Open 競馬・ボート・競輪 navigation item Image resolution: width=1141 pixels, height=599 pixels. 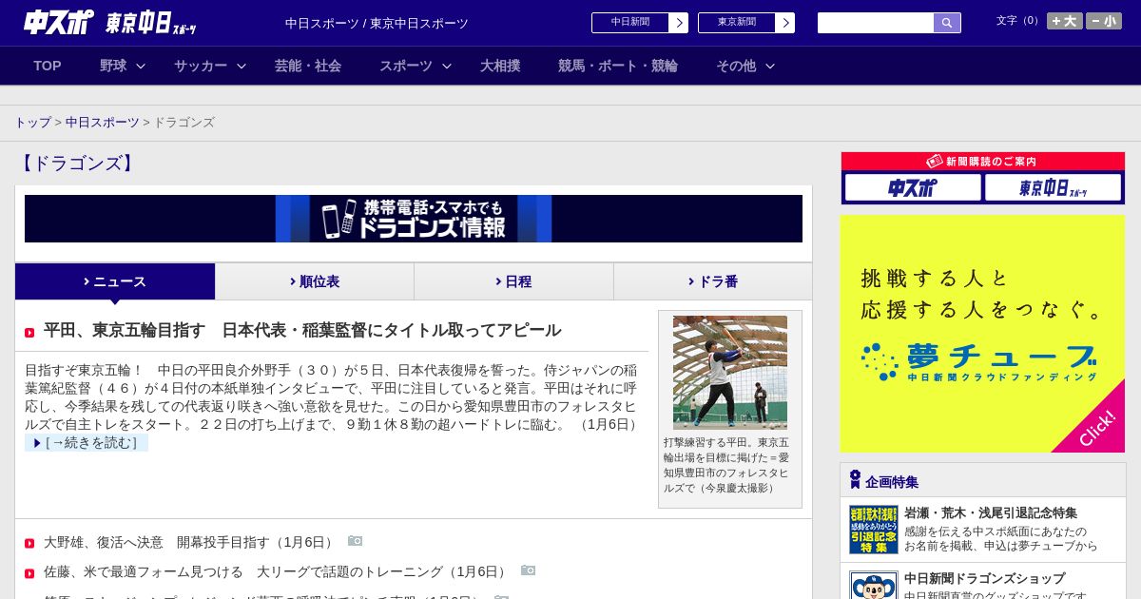(x=618, y=66)
